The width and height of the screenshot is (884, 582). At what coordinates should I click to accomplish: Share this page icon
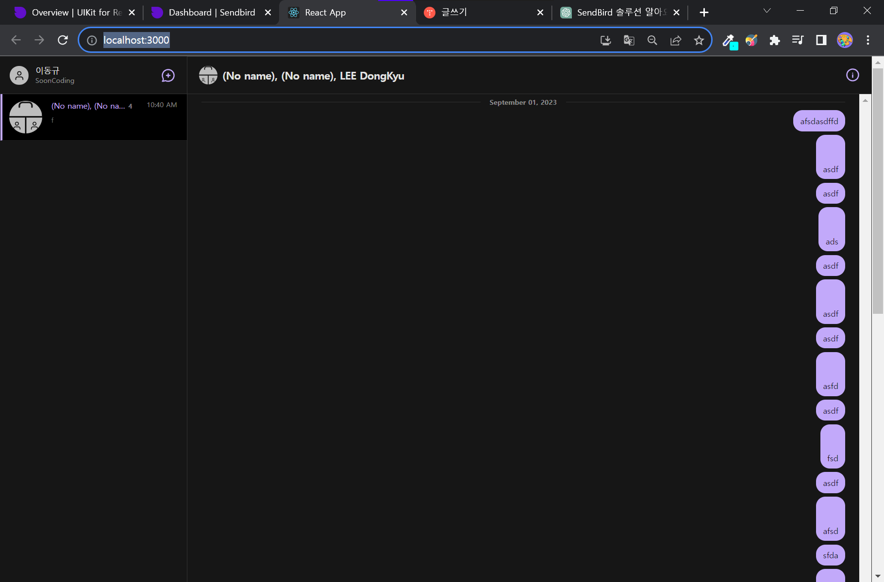tap(675, 40)
